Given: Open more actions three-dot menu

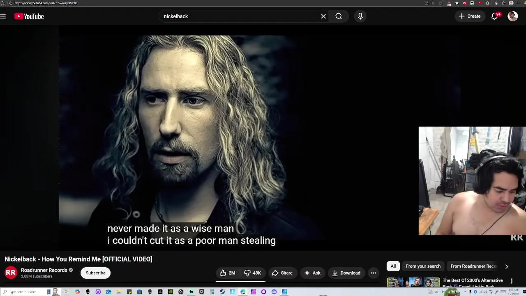Looking at the screenshot, I should tap(374, 273).
